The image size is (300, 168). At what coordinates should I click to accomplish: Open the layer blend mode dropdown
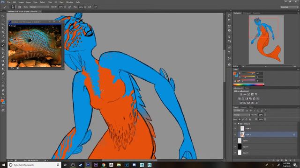coord(242,115)
